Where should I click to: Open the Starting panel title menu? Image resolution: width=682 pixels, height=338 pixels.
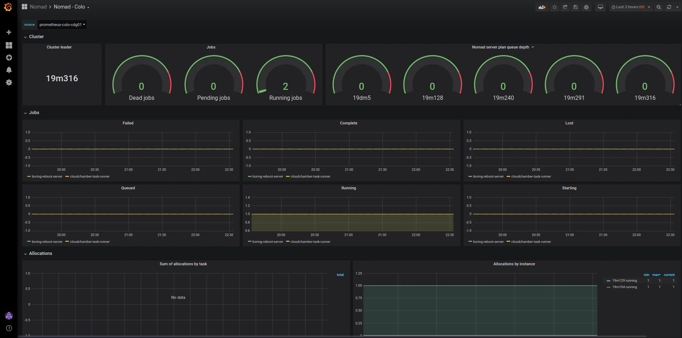569,188
